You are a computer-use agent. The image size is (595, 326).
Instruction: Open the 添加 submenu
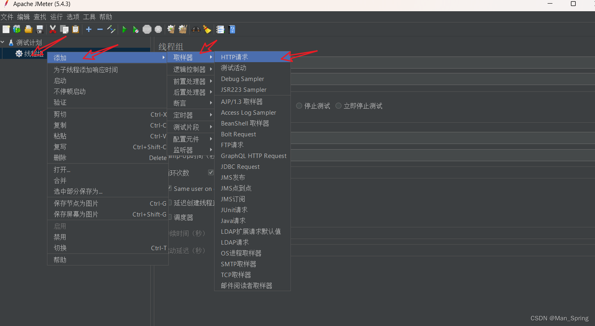click(107, 58)
